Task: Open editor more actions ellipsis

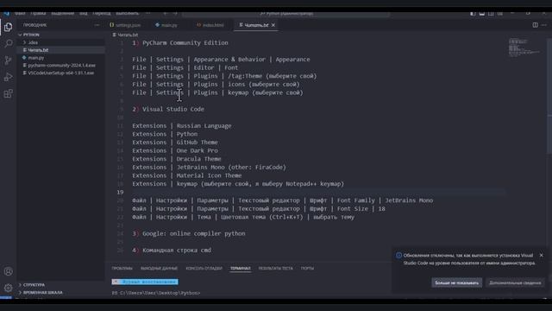Action: [544, 25]
